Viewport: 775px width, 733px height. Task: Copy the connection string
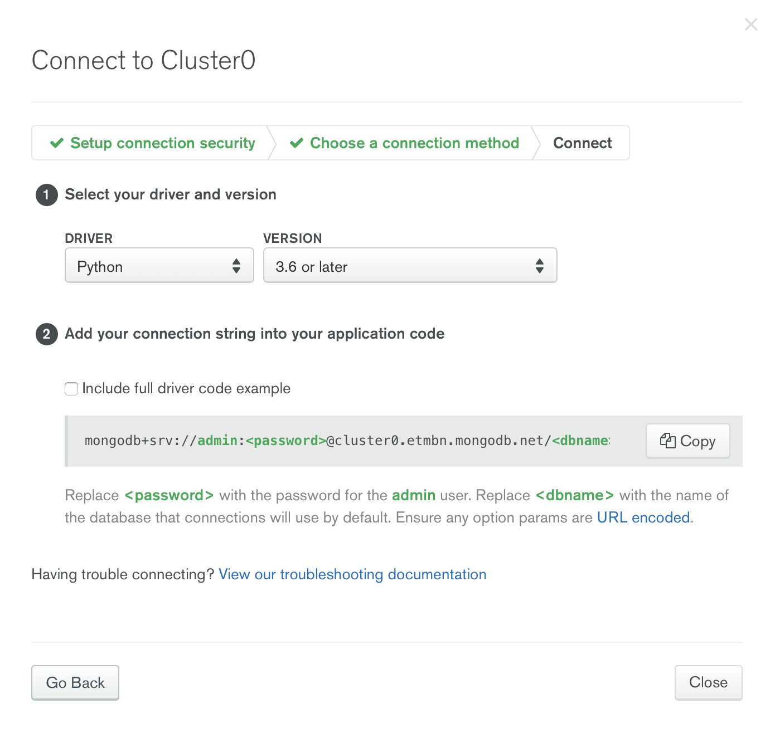pos(687,441)
